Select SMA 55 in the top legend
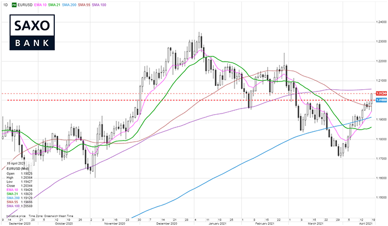The height and width of the screenshot is (226, 388). (84, 4)
